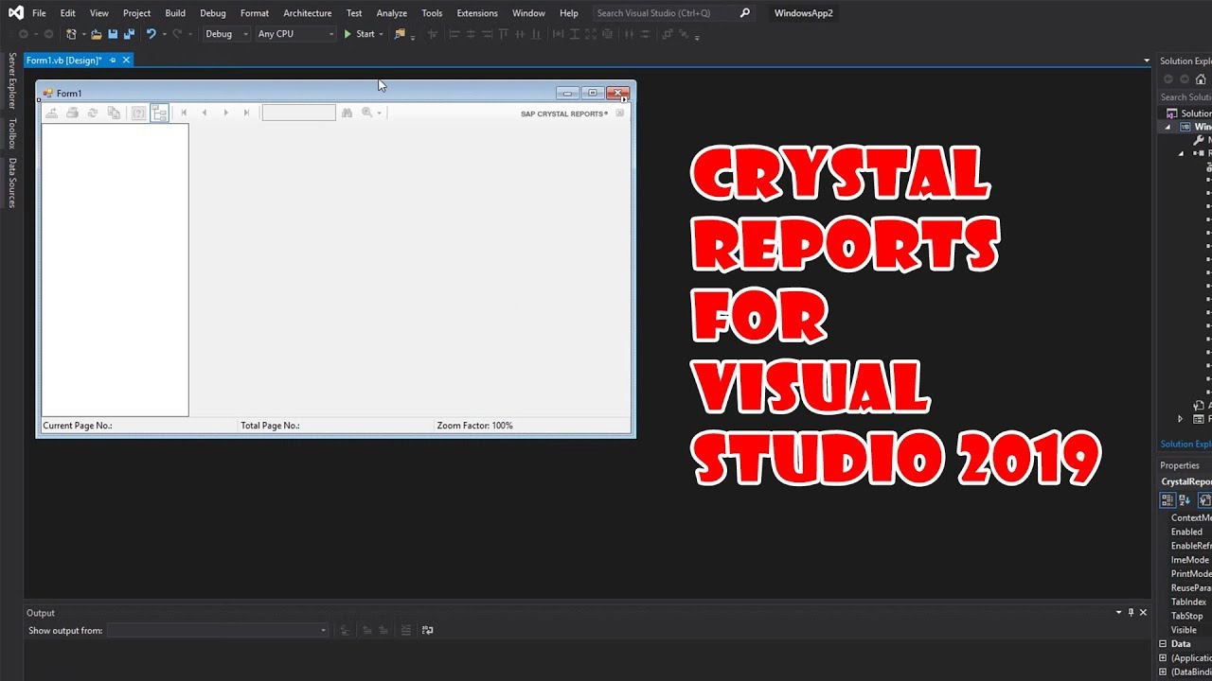Go to previous page in report viewer
The image size is (1212, 681).
click(x=205, y=113)
